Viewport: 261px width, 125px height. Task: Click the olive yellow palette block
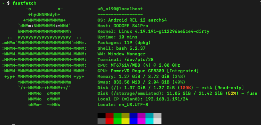click(x=126, y=115)
